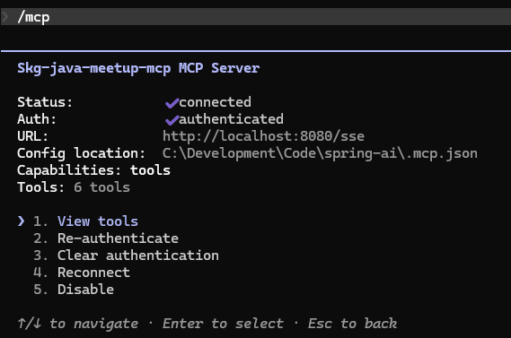Image resolution: width=511 pixels, height=338 pixels.
Task: Select the Reconnect option
Action: (x=93, y=273)
